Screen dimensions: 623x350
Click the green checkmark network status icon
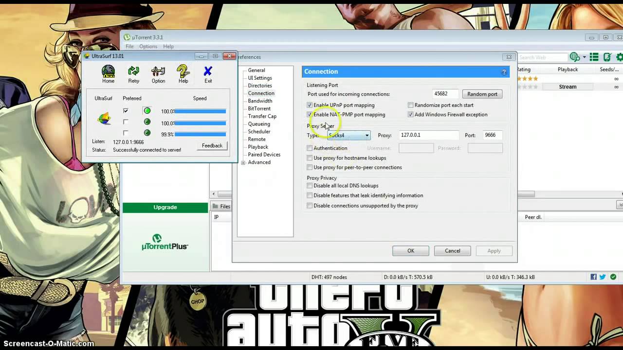tap(613, 277)
